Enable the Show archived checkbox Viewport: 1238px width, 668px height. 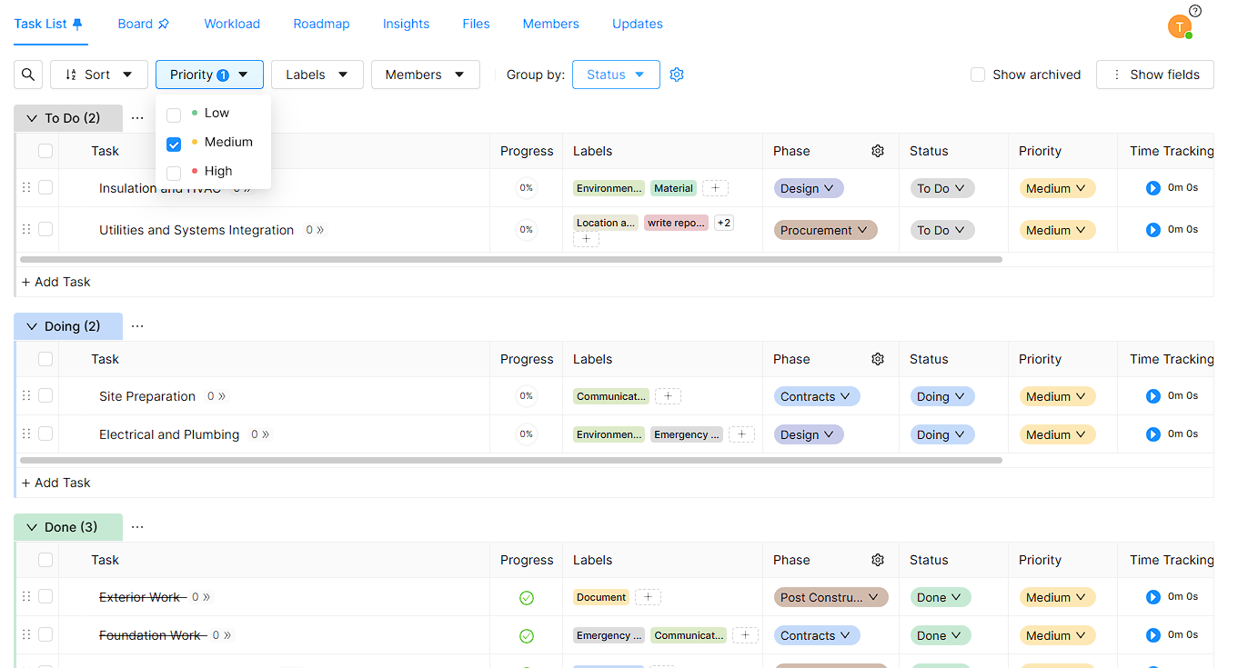[978, 75]
